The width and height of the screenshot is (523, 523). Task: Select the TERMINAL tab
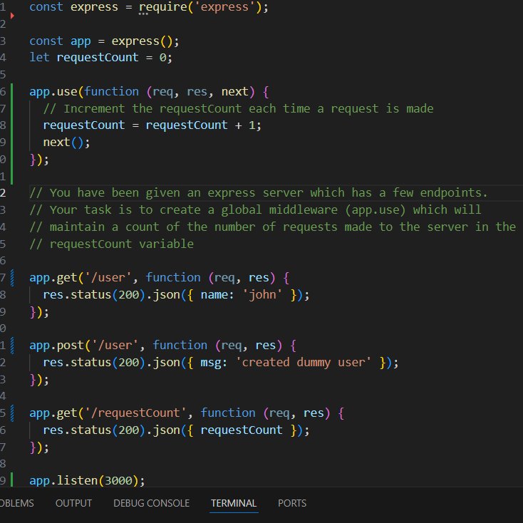point(234,503)
